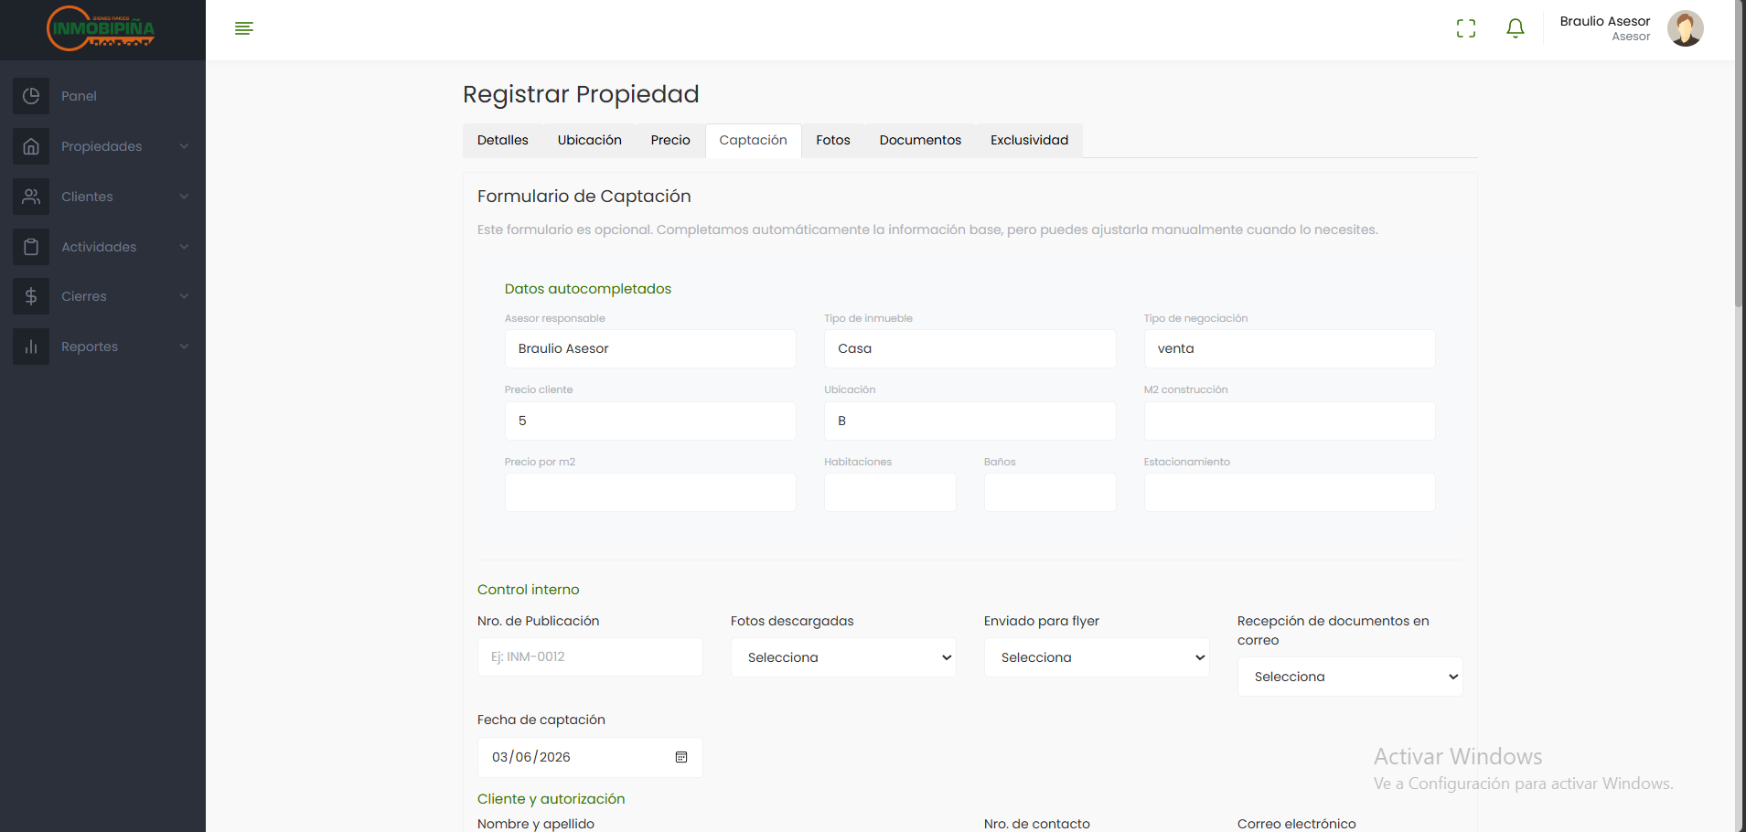Click the Fecha de captación date field
1746x832 pixels.
click(x=590, y=757)
